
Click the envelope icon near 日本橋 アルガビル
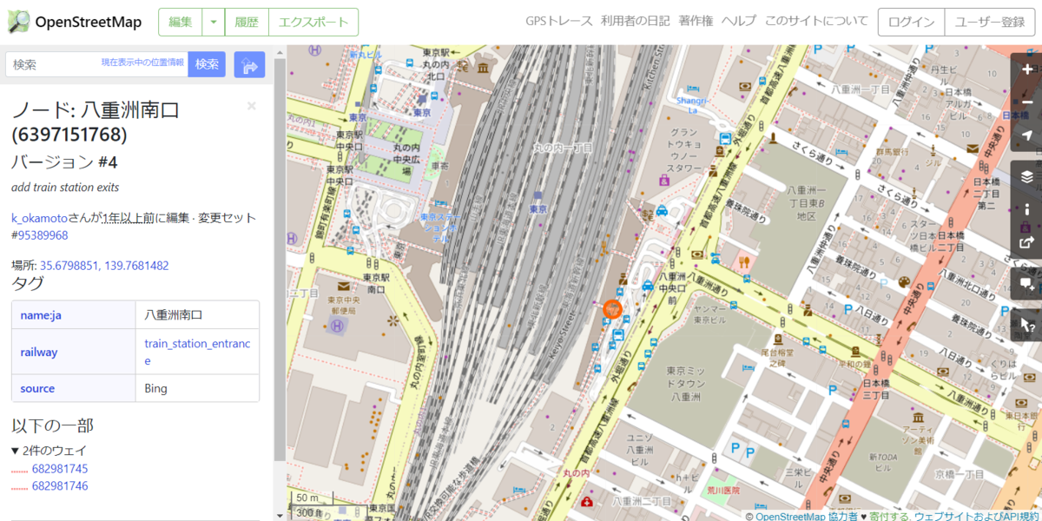pos(972,149)
